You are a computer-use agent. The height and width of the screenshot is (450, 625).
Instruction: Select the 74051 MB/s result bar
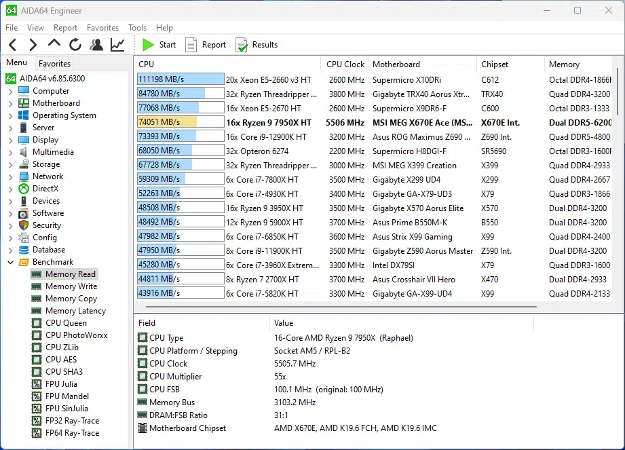click(180, 122)
